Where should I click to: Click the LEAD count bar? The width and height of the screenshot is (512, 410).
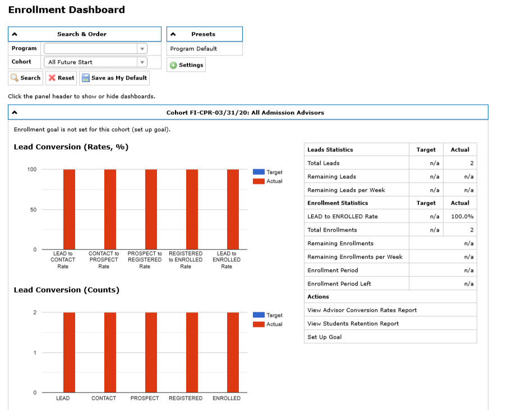69,352
